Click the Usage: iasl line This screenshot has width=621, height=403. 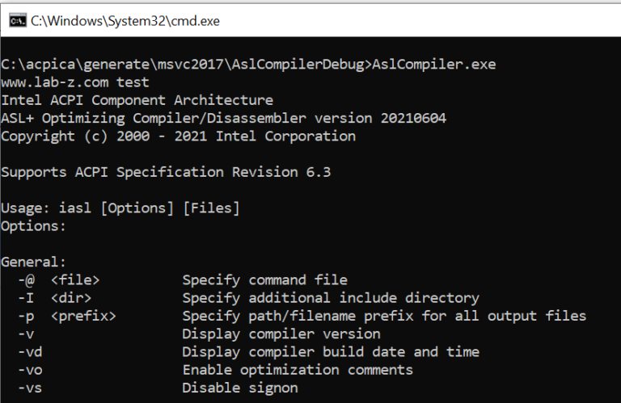(x=120, y=208)
